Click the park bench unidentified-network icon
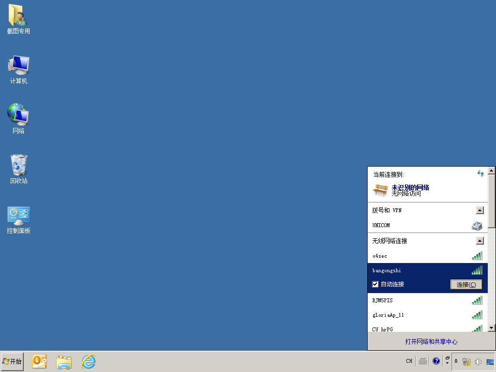Screen dimensions: 496x372 (380, 190)
